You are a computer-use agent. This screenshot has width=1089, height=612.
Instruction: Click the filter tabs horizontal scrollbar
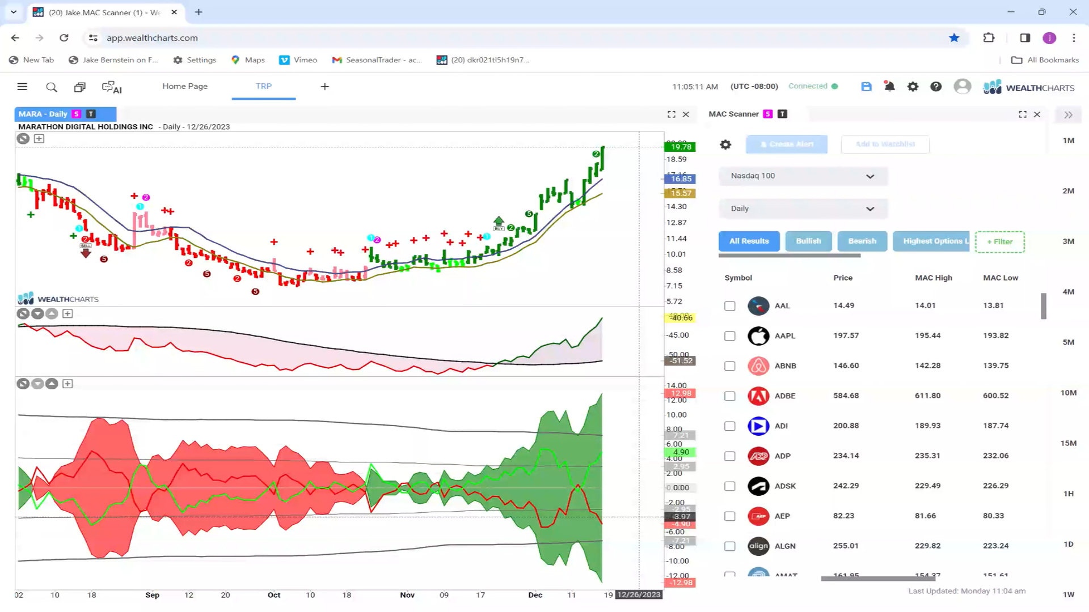click(790, 256)
